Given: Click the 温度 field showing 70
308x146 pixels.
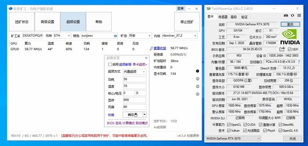Looking at the screenshot, I should [x=134, y=86].
